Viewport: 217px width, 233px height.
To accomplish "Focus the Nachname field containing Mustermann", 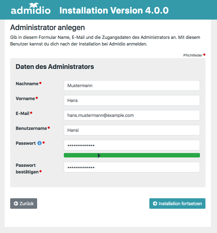I will [132, 85].
